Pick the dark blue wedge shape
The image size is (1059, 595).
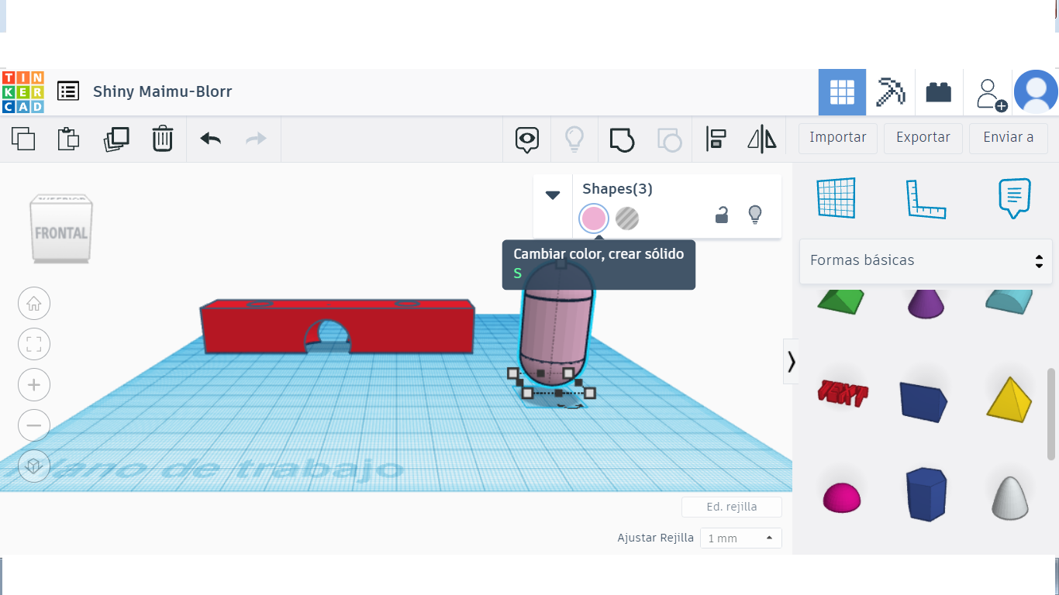(x=924, y=401)
